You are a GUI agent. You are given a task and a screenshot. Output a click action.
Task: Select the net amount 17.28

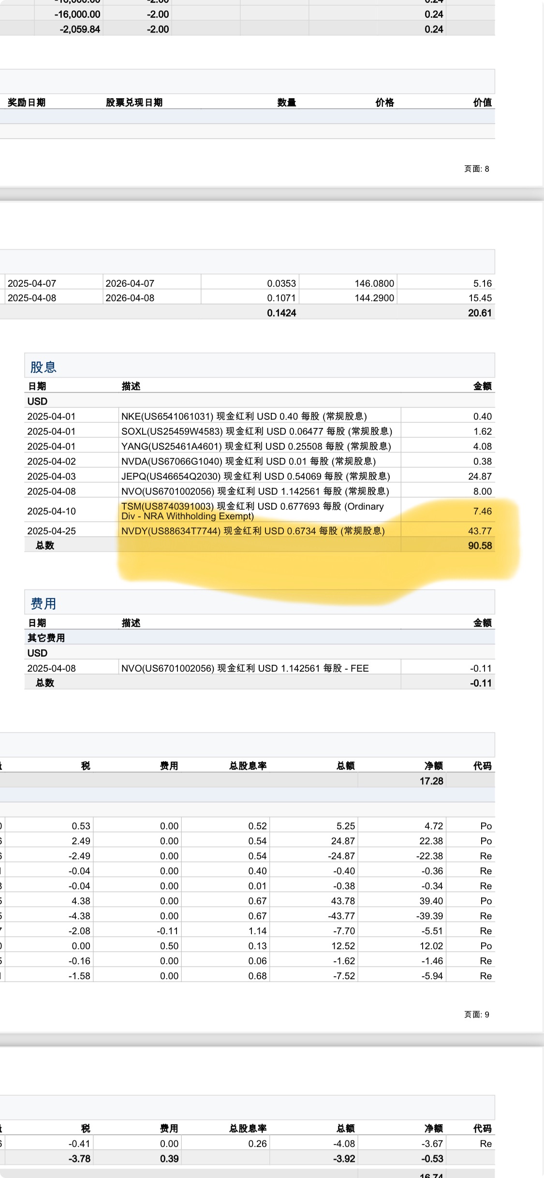tap(431, 781)
